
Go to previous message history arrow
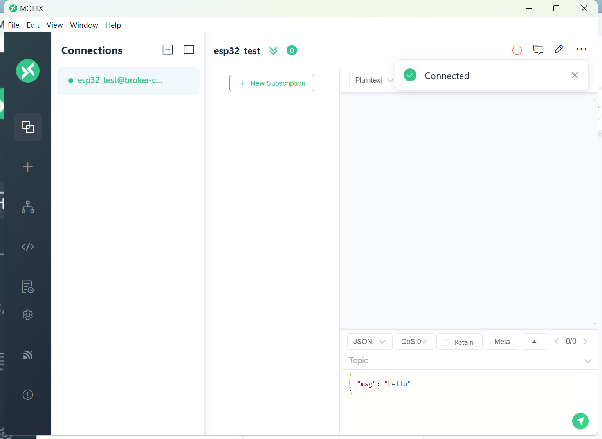click(557, 342)
